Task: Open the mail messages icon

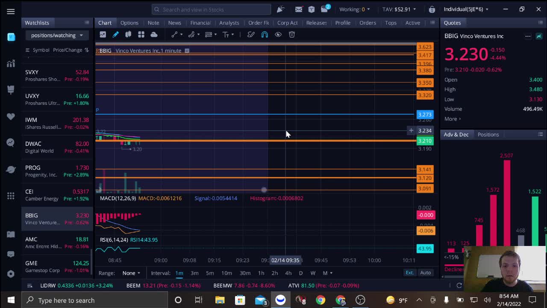Action: [299, 9]
